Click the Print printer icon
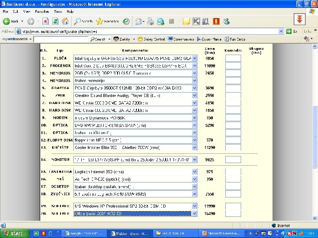Screen dimensions: 318x238 151,21
